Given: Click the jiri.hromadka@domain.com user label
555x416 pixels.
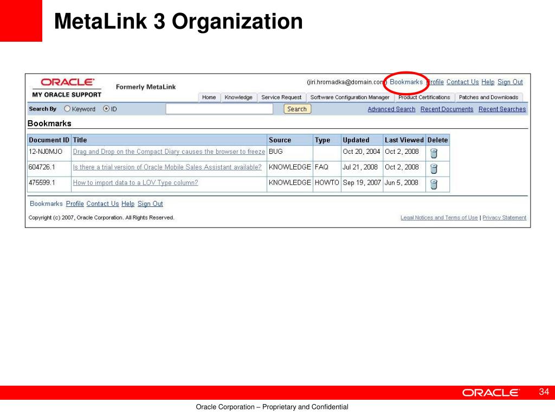Looking at the screenshot, I should click(346, 82).
